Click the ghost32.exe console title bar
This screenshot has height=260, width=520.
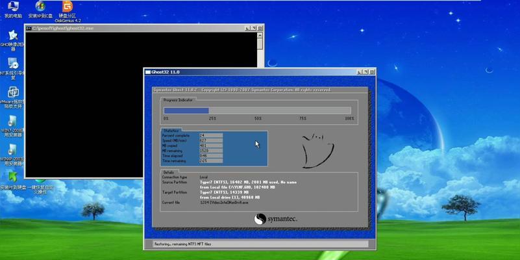pos(144,28)
